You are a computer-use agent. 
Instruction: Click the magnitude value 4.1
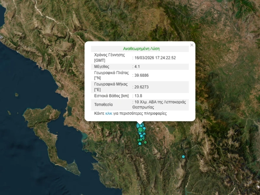click(137, 67)
